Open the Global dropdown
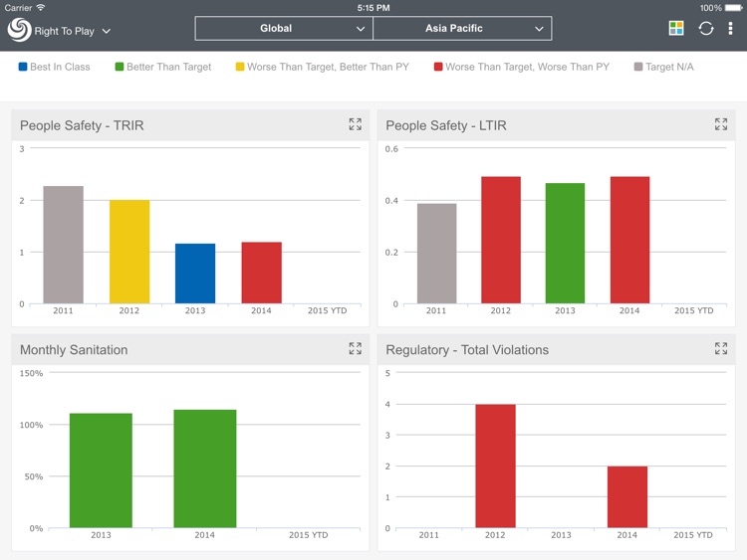Screen dimensions: 747x560 [x=284, y=29]
